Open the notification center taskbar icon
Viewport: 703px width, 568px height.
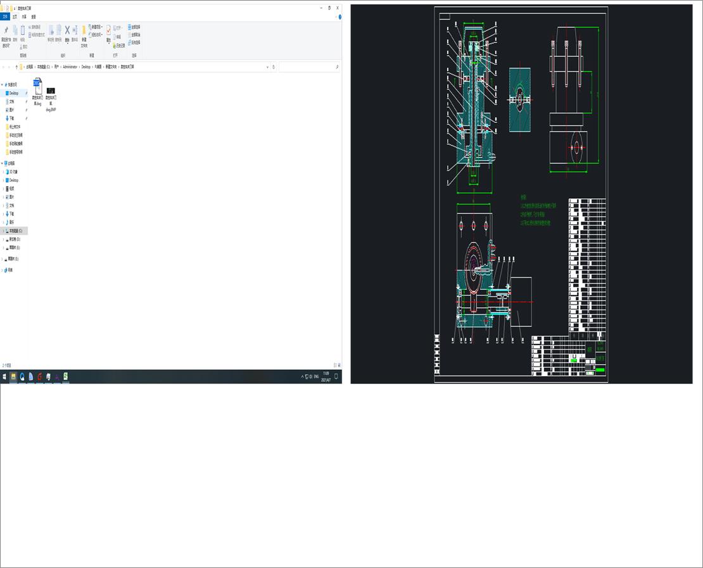tap(336, 377)
